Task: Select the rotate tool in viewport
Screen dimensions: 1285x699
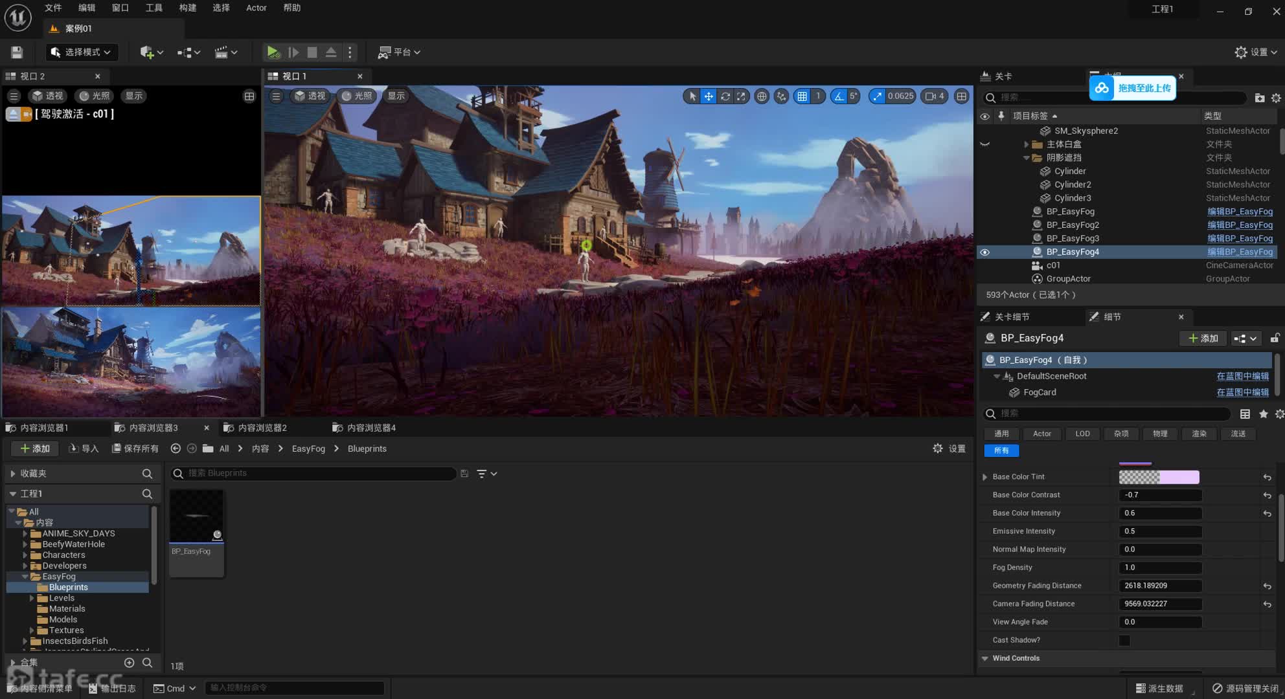Action: (x=725, y=96)
